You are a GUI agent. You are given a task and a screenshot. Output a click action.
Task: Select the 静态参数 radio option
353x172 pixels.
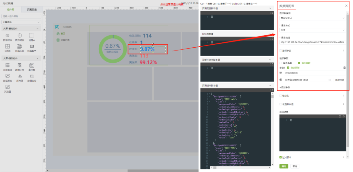280,63
